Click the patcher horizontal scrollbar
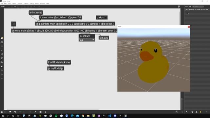 53,109
